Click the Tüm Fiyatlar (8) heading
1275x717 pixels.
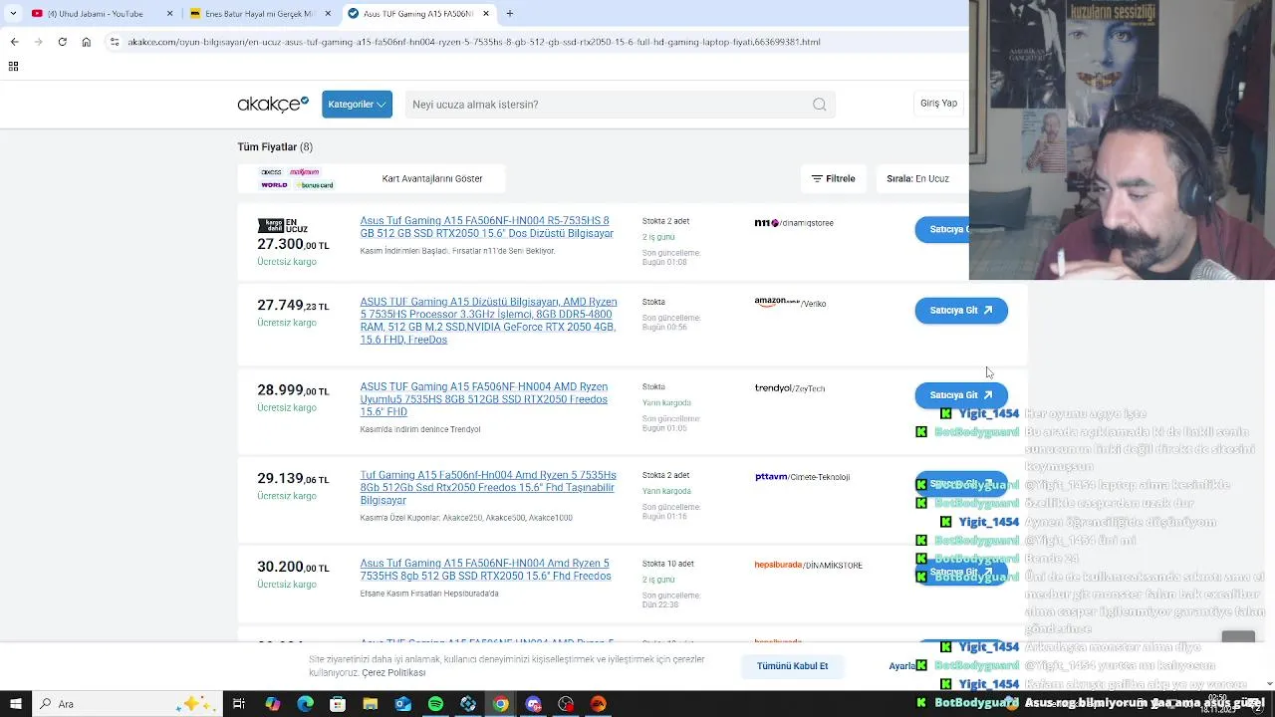pyautogui.click(x=275, y=147)
